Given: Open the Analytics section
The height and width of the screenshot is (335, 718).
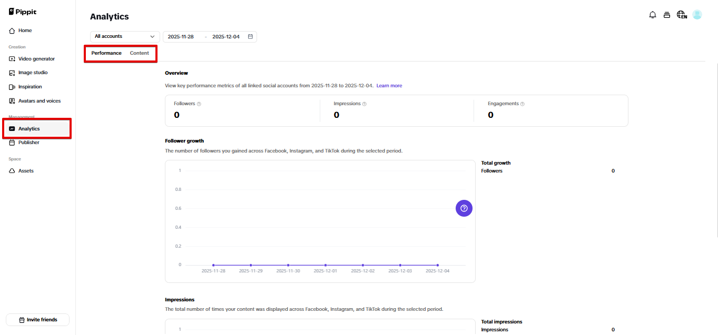Looking at the screenshot, I should pos(29,128).
